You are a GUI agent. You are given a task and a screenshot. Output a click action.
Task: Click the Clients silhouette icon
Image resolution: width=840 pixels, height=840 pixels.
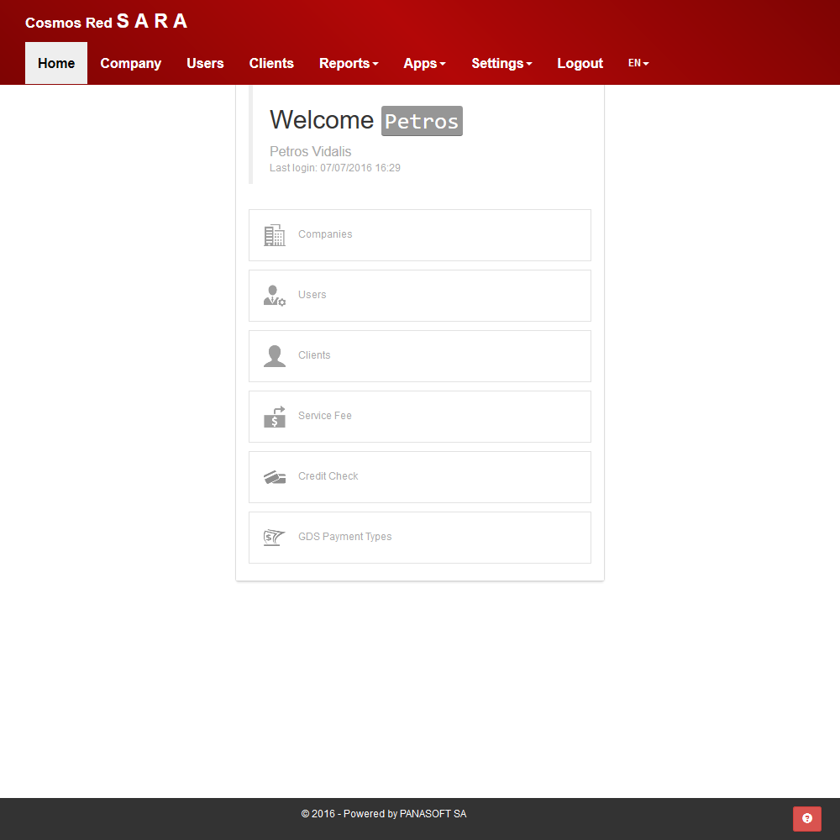tap(274, 356)
